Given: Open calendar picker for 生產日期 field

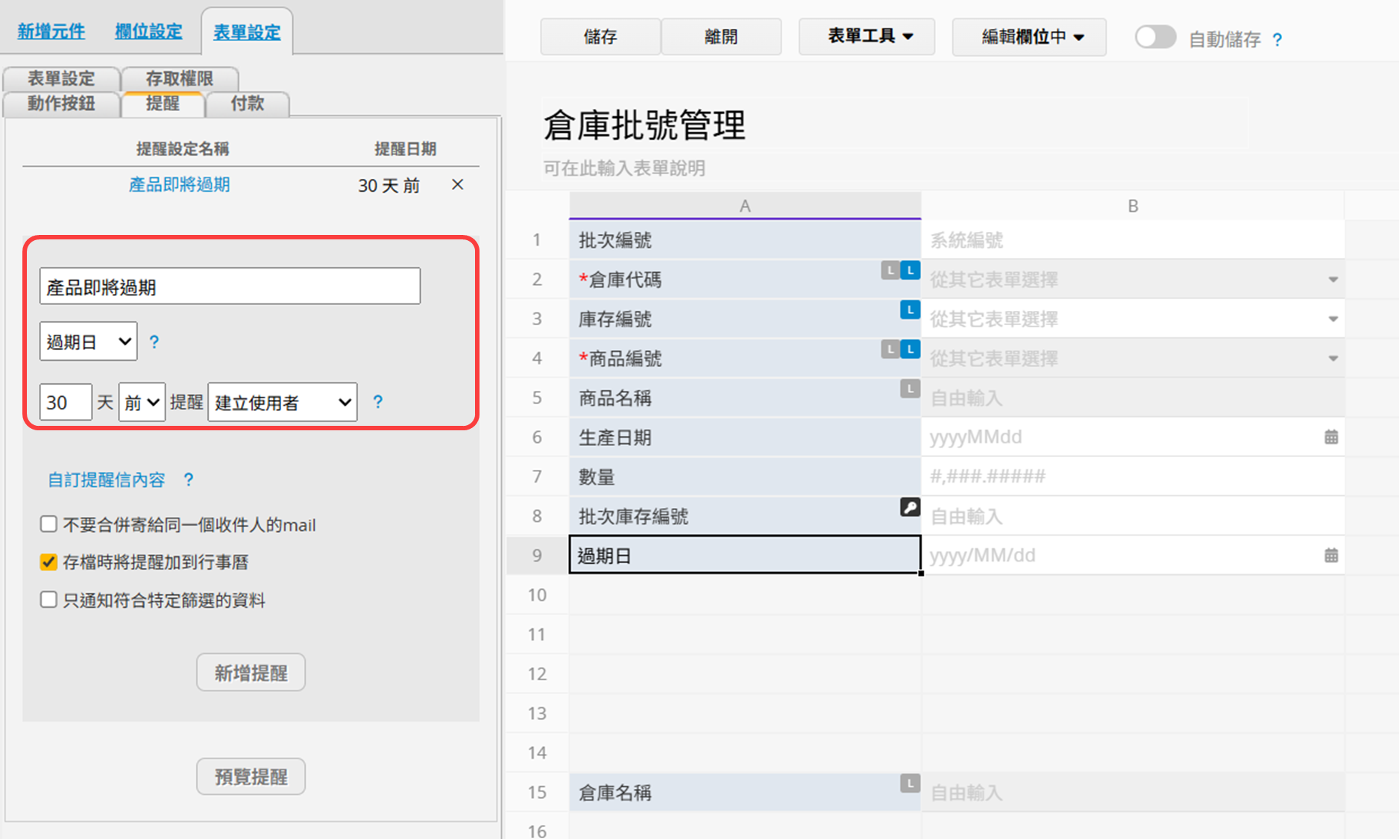Looking at the screenshot, I should click(x=1330, y=437).
